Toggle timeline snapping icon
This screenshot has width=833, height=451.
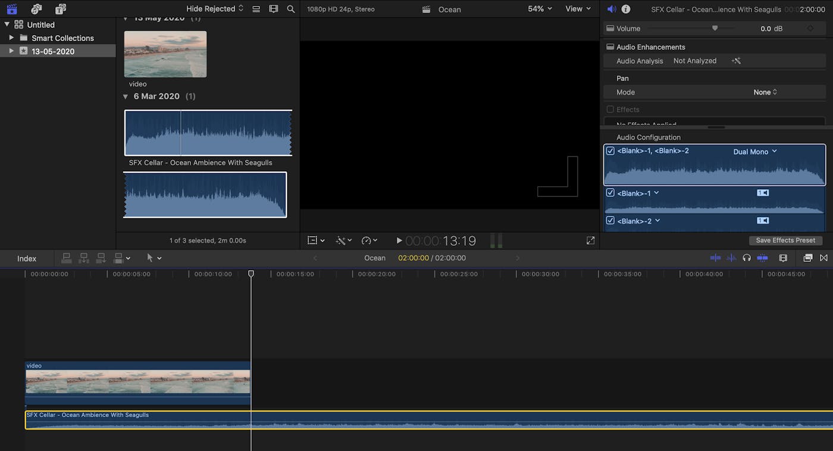click(x=762, y=258)
